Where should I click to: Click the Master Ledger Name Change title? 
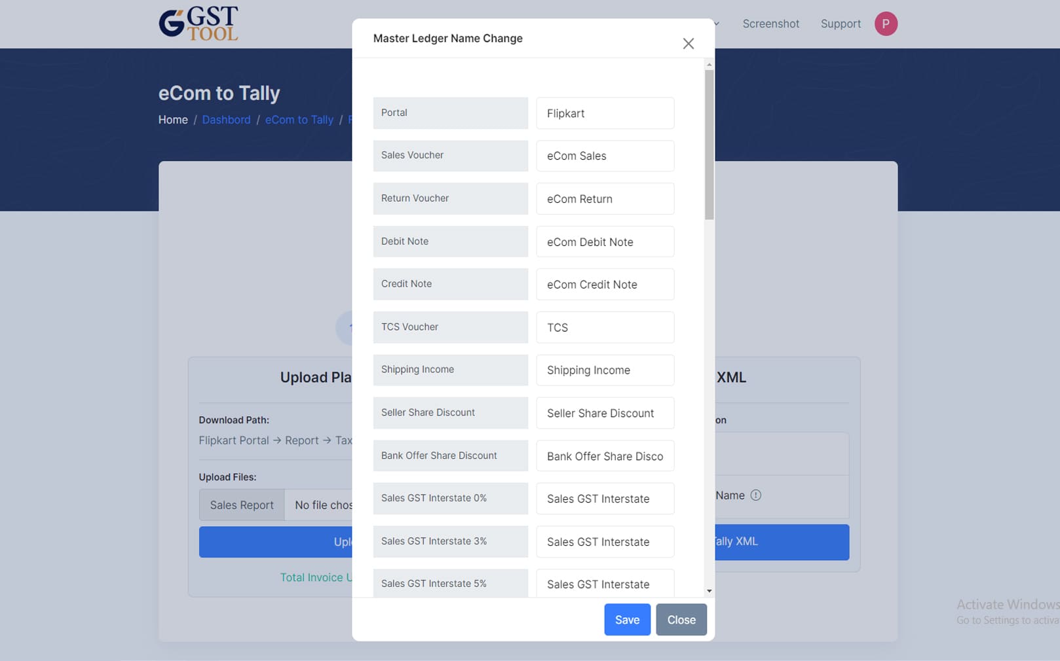coord(447,39)
